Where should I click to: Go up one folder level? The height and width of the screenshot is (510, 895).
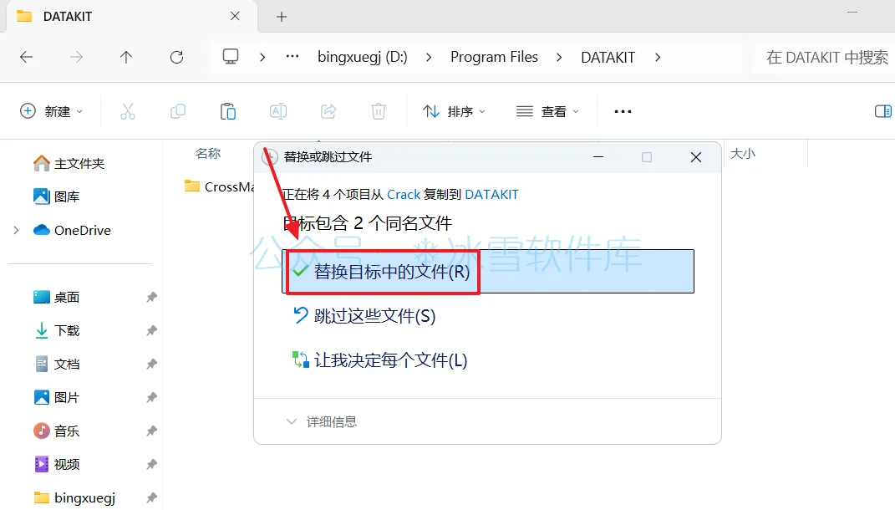click(x=126, y=57)
